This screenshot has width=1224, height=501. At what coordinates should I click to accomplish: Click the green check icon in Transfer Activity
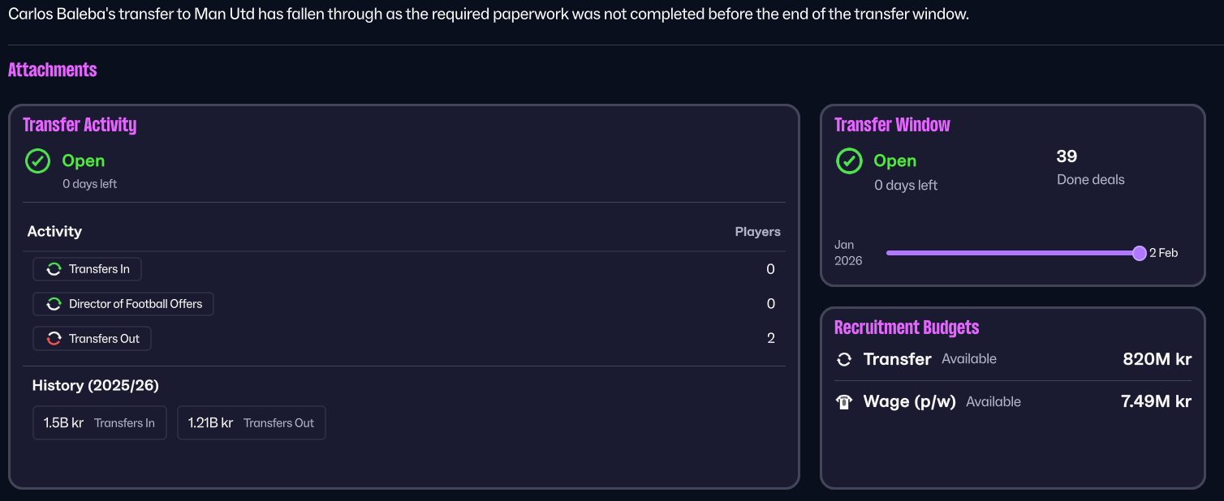pyautogui.click(x=38, y=161)
